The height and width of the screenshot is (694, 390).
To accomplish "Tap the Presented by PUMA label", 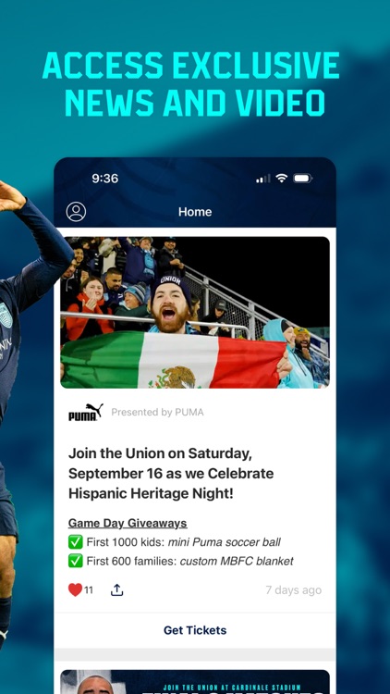I will 157,412.
